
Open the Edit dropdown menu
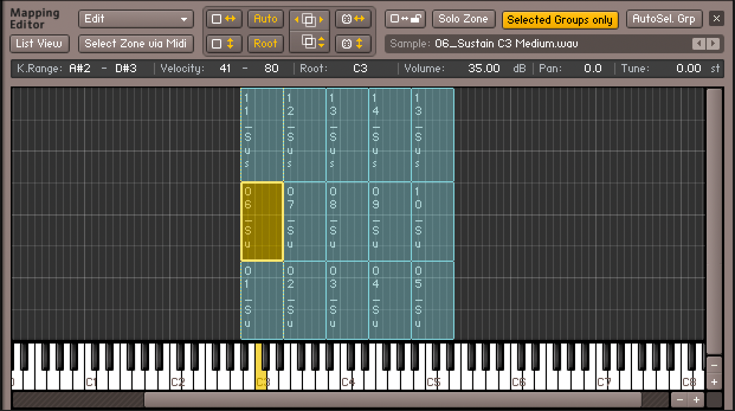click(x=136, y=19)
